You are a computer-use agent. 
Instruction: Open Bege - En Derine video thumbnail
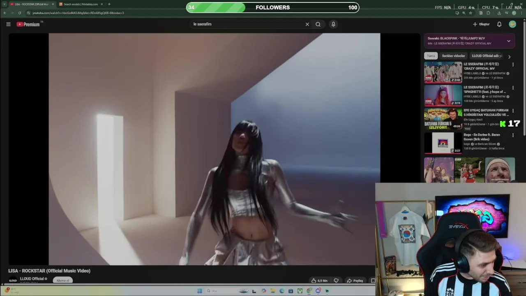pyautogui.click(x=443, y=143)
